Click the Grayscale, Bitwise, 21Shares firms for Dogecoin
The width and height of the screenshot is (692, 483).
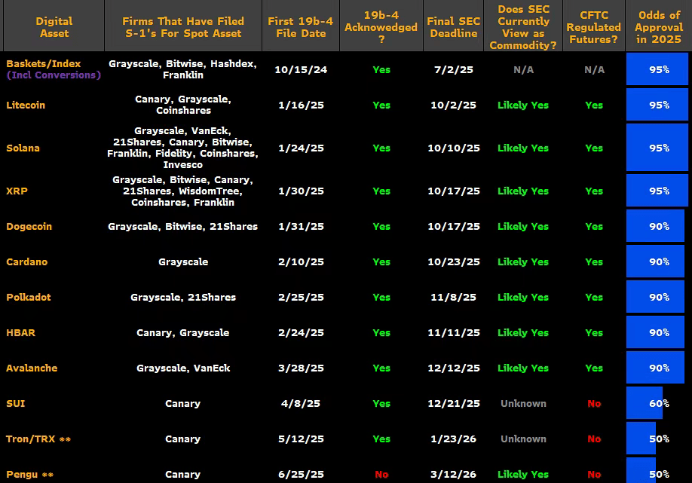tap(182, 227)
